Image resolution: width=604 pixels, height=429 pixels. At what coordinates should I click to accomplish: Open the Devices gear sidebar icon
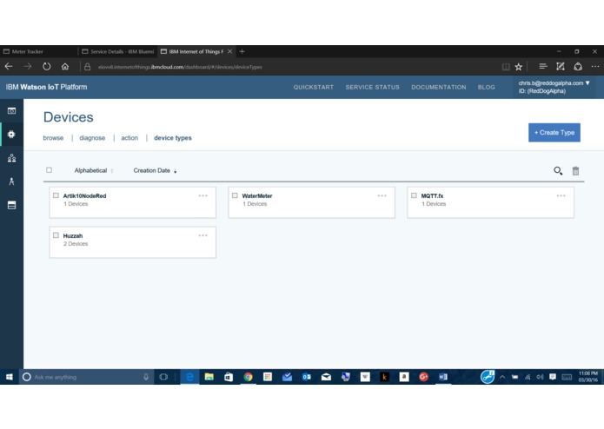point(11,135)
